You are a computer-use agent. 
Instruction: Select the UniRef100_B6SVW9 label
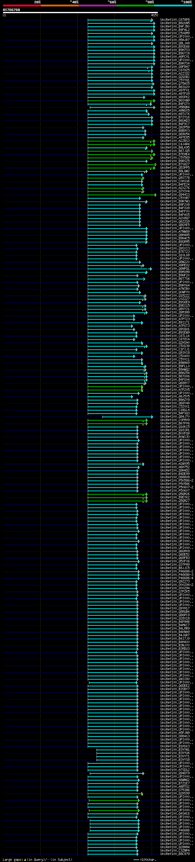click(175, 100)
